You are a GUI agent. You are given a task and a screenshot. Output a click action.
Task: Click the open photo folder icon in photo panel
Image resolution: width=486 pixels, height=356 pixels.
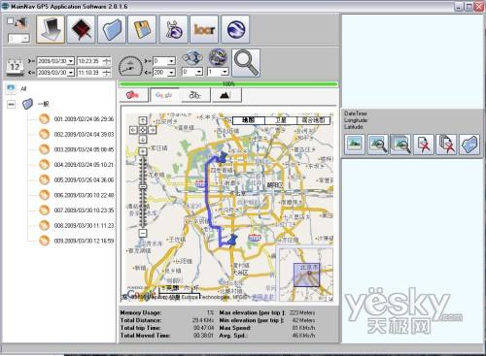pos(469,145)
